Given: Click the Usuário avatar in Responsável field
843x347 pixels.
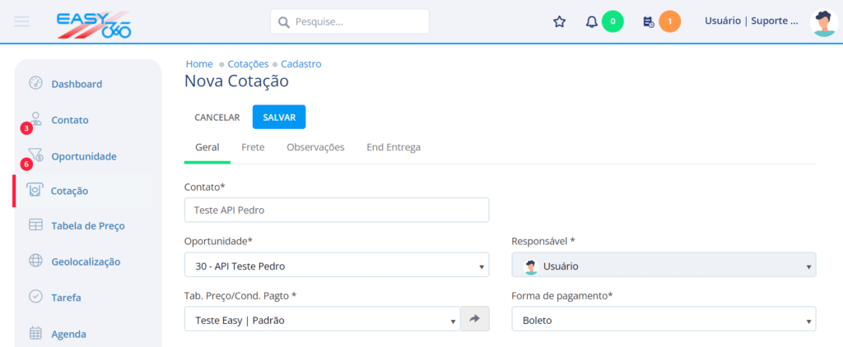Looking at the screenshot, I should click(x=531, y=266).
